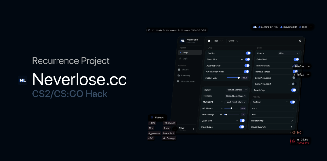
Task: Open the Target dropdown showing Highest Damage
Action: tap(237, 90)
